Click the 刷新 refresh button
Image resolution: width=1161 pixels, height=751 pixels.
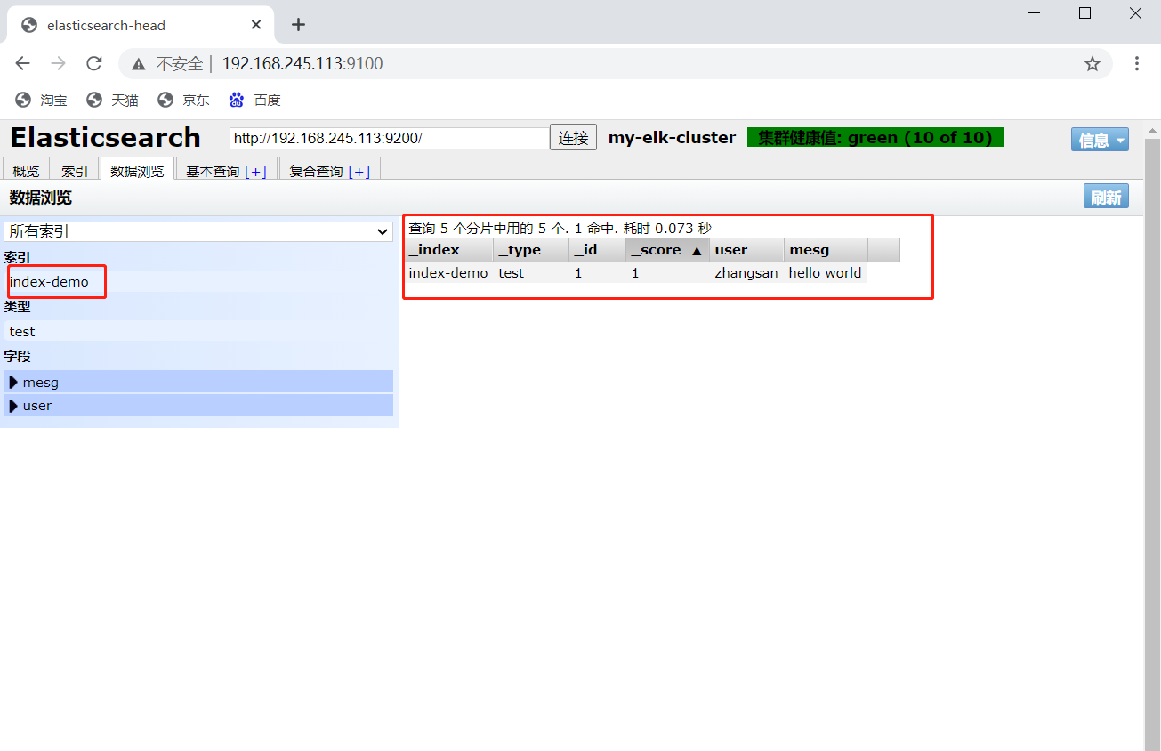coord(1106,197)
